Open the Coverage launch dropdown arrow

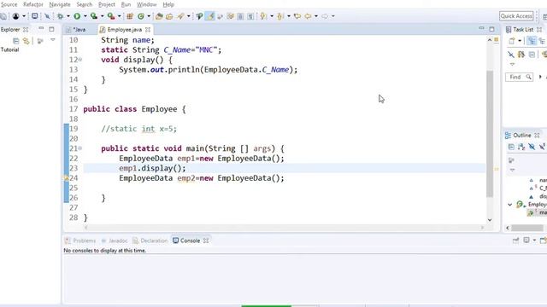[103, 16]
